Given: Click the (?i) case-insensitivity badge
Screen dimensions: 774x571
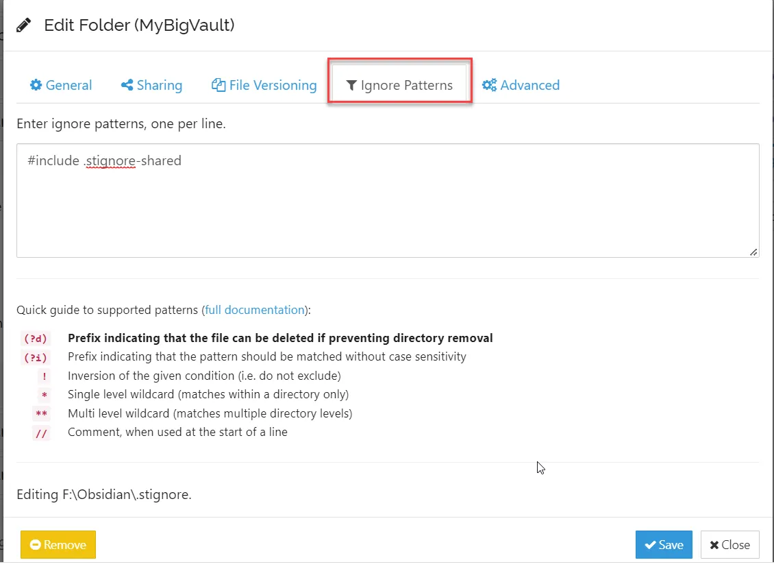Looking at the screenshot, I should click(36, 357).
